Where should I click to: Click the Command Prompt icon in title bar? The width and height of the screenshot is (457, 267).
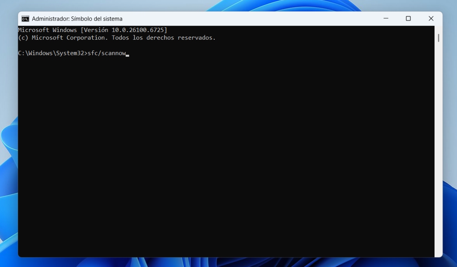coord(25,19)
